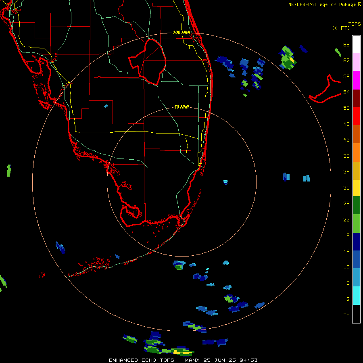Click the '6' legend value
This screenshot has width=363, height=363.
(x=348, y=283)
